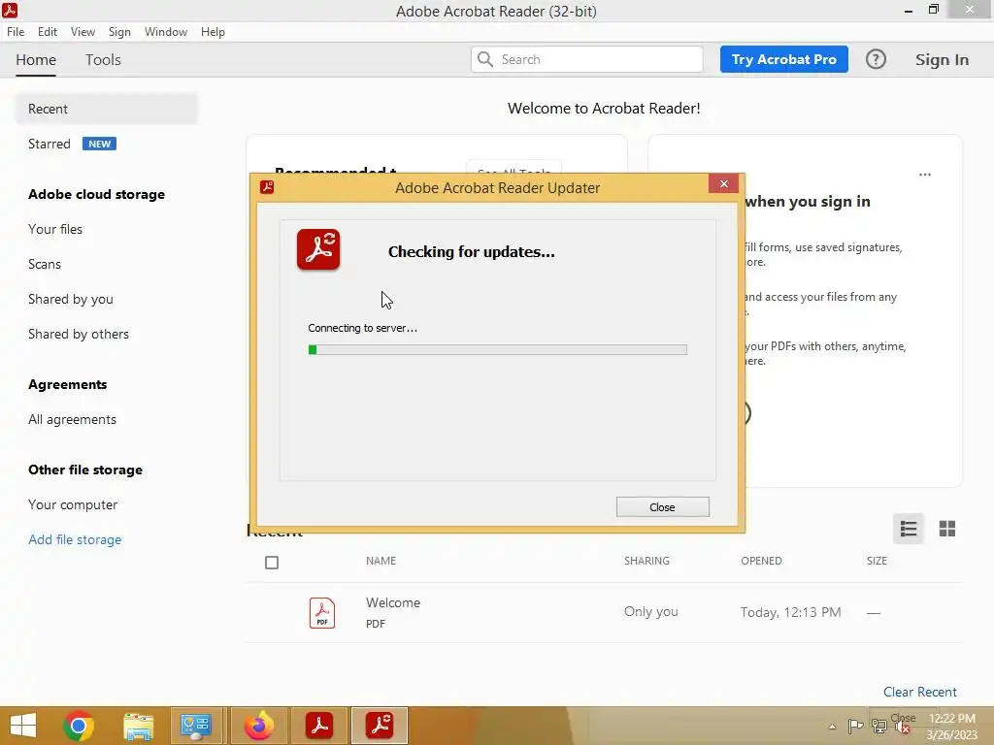Switch to grid thumbnail view of recent files
The width and height of the screenshot is (994, 745).
[x=947, y=529]
